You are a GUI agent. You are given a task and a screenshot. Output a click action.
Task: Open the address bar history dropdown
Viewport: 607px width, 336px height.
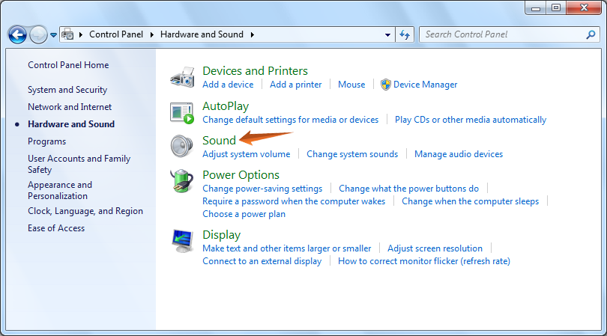[387, 35]
